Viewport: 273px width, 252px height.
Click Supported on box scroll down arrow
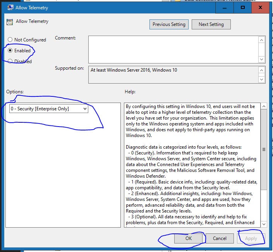(x=261, y=79)
